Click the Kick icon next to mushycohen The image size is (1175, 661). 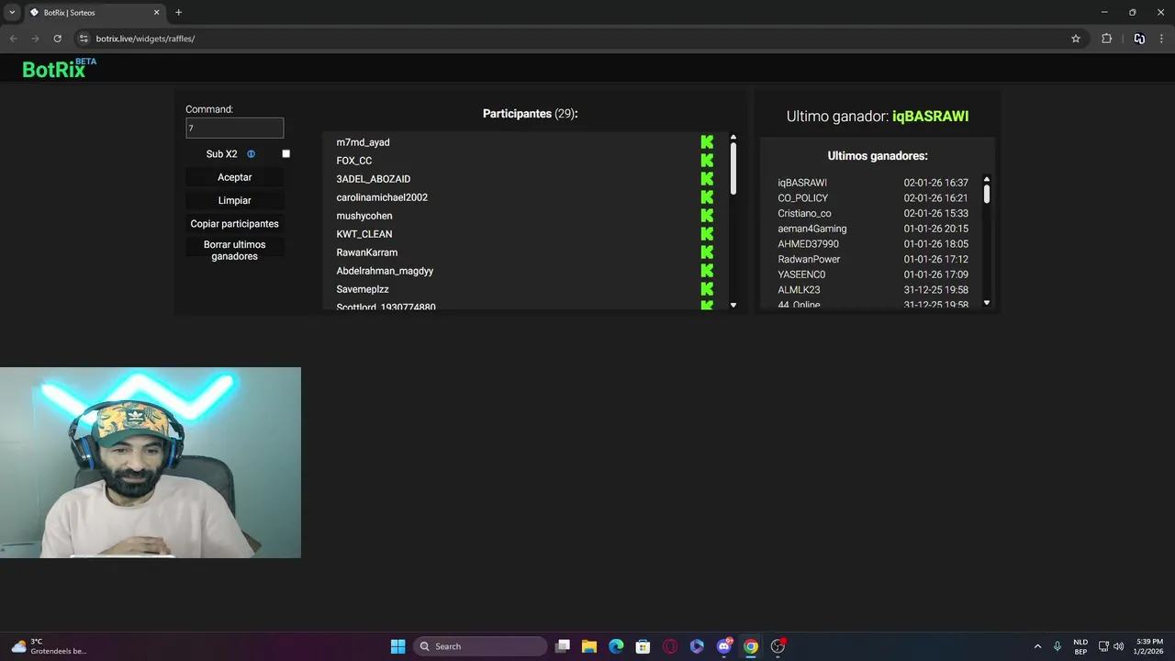point(707,216)
